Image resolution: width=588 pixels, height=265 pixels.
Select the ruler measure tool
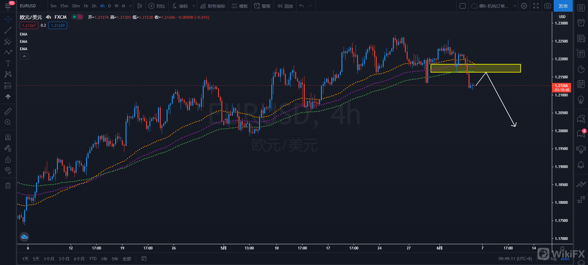[x=8, y=111]
